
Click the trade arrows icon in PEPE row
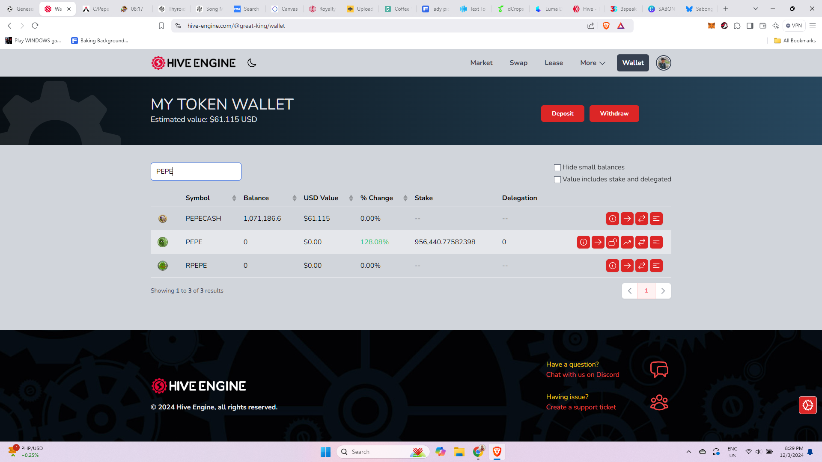642,242
